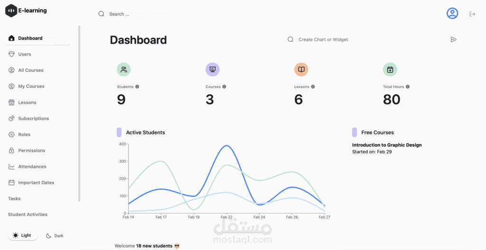Click the green Students people icon
The image size is (486, 250).
(124, 69)
